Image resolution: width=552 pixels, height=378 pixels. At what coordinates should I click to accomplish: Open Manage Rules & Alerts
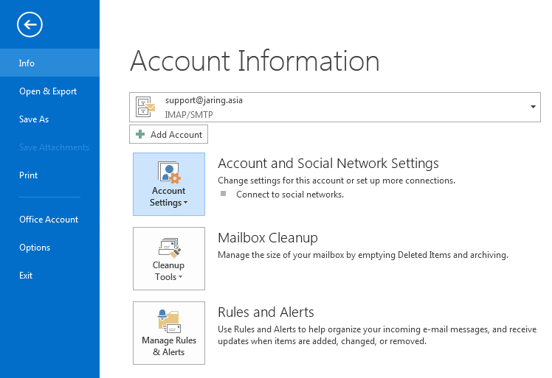(169, 333)
